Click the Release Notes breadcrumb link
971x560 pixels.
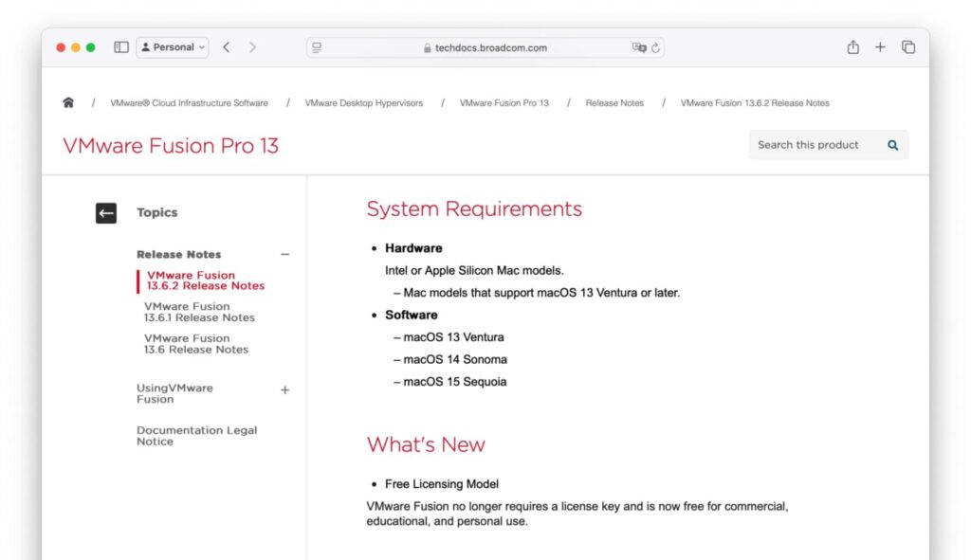pyautogui.click(x=614, y=102)
